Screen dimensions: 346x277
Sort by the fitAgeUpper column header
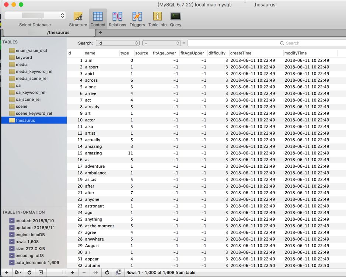click(x=193, y=53)
